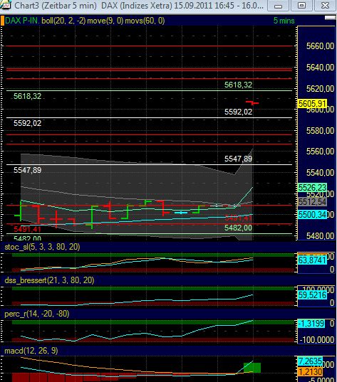Select the DAX P-IN. series label
Screen dimensions: 337x382
[22, 21]
